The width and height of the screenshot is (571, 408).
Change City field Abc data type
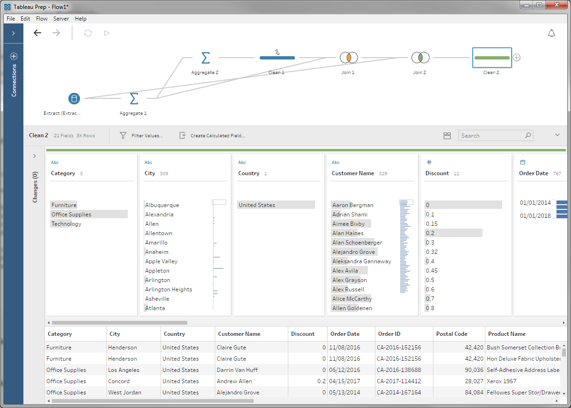pos(148,163)
